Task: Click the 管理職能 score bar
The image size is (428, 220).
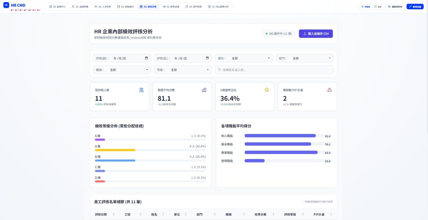Action: (x=255, y=161)
